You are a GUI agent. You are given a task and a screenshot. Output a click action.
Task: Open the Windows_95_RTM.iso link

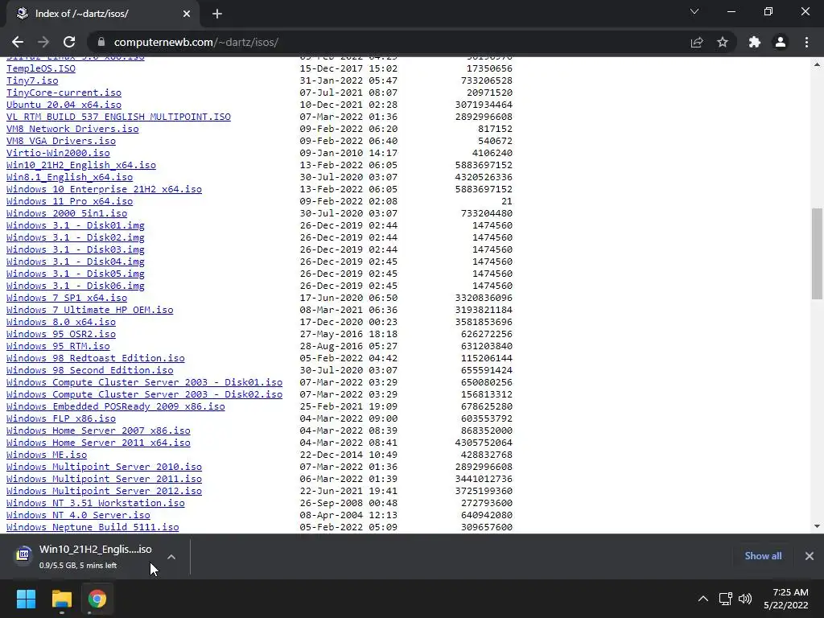point(58,346)
